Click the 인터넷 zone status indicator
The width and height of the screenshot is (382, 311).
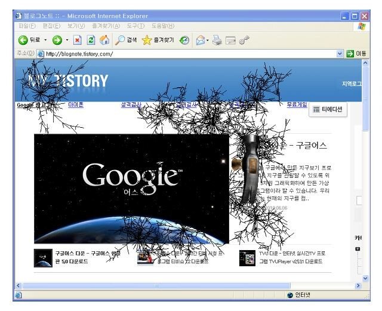pyautogui.click(x=298, y=295)
